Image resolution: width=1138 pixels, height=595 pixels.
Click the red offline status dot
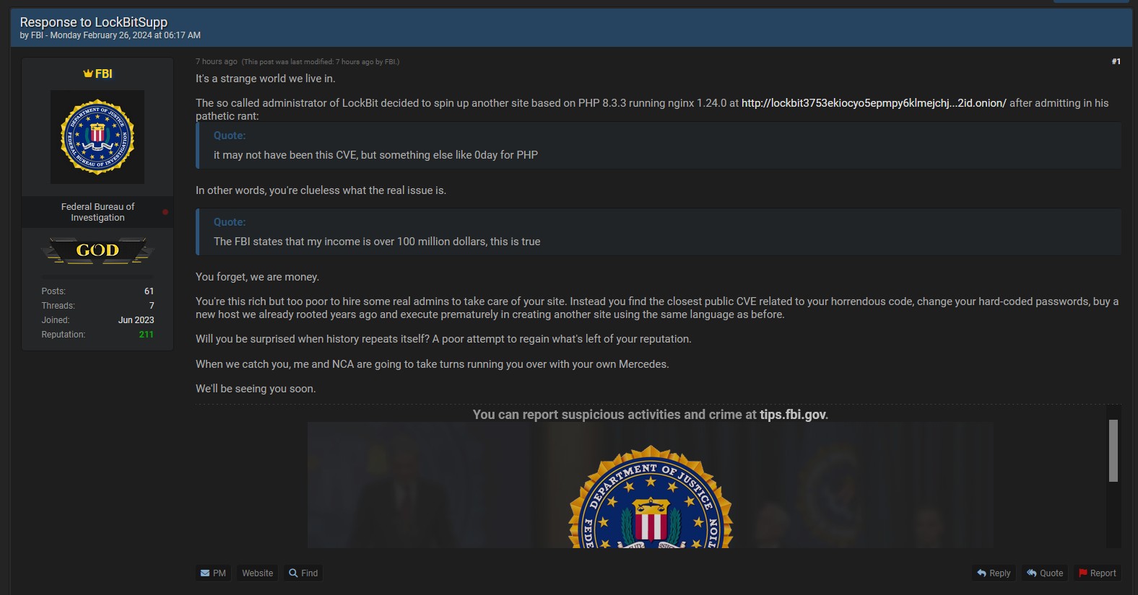click(x=165, y=212)
